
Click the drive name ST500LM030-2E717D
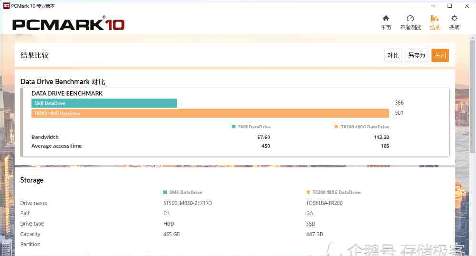pyautogui.click(x=188, y=203)
